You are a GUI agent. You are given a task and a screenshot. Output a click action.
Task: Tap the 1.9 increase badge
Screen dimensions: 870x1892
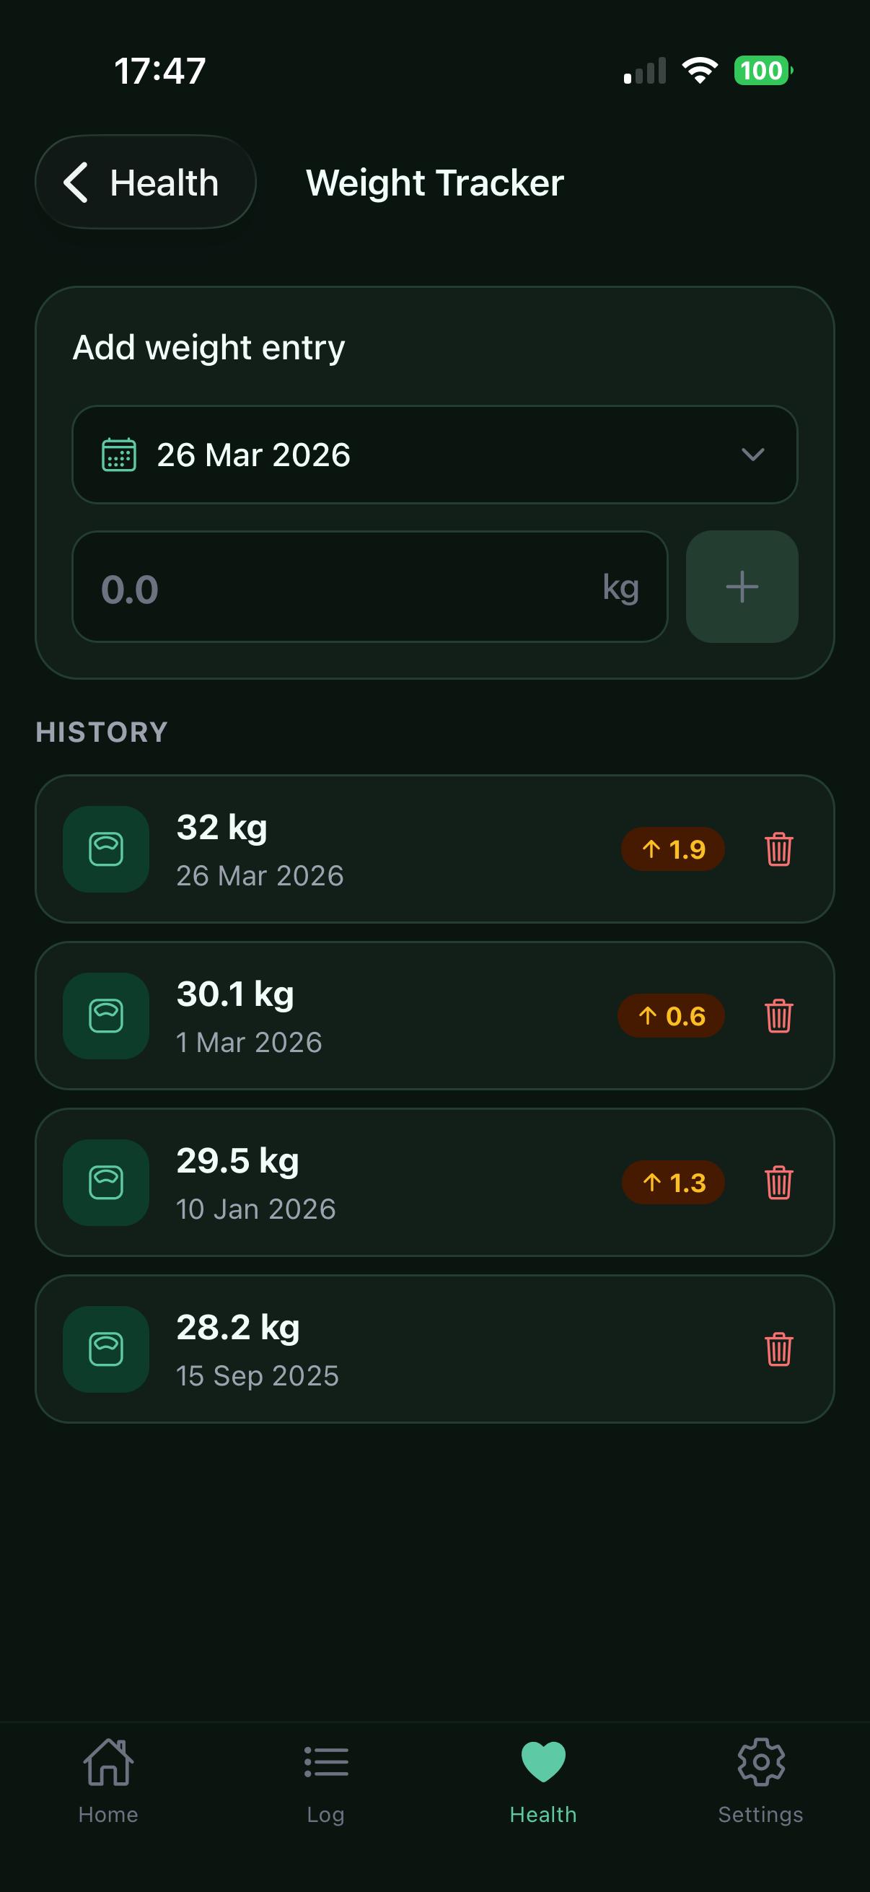pyautogui.click(x=672, y=849)
